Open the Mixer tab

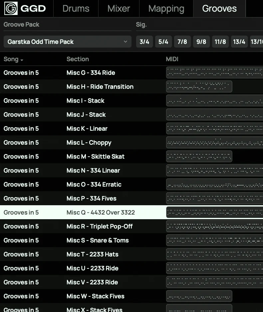point(119,9)
